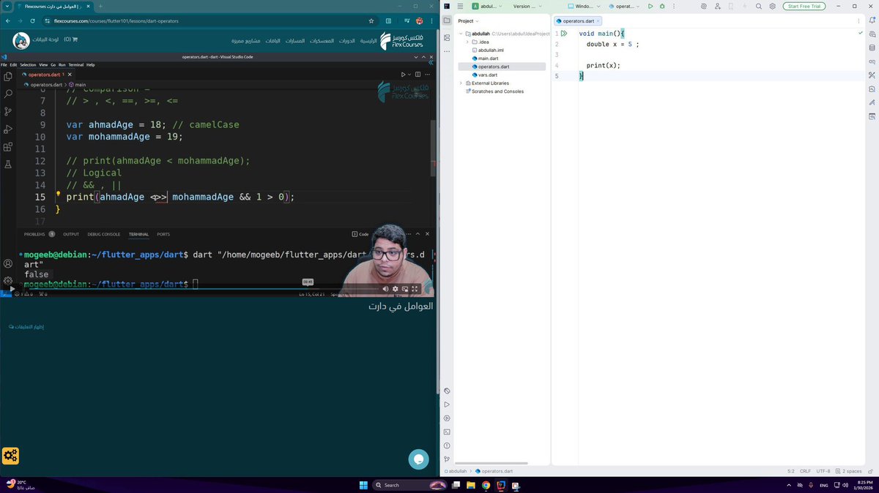The width and height of the screenshot is (879, 493).
Task: Open the Run tool window icon
Action: 447,404
